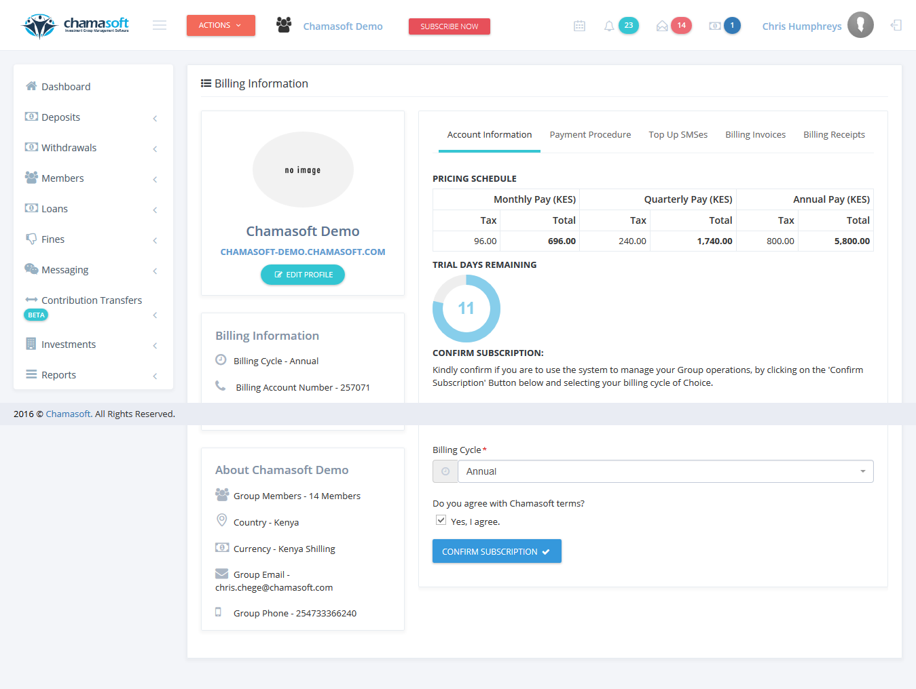Click the Withdrawals money icon
This screenshot has height=689, width=916.
pyautogui.click(x=31, y=147)
